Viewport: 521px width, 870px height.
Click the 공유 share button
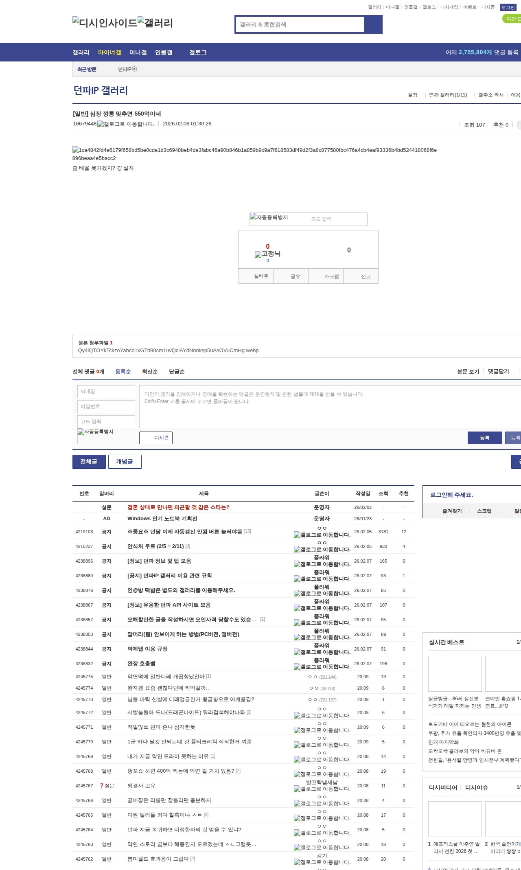coord(295,276)
